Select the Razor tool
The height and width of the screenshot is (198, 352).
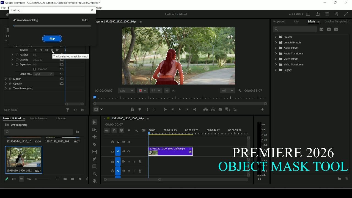[94, 144]
